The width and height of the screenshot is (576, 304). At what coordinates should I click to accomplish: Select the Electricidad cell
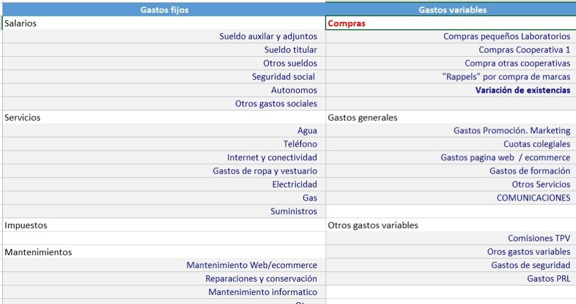[x=164, y=184]
